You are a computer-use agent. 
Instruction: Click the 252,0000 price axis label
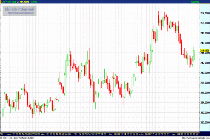(x=204, y=13)
